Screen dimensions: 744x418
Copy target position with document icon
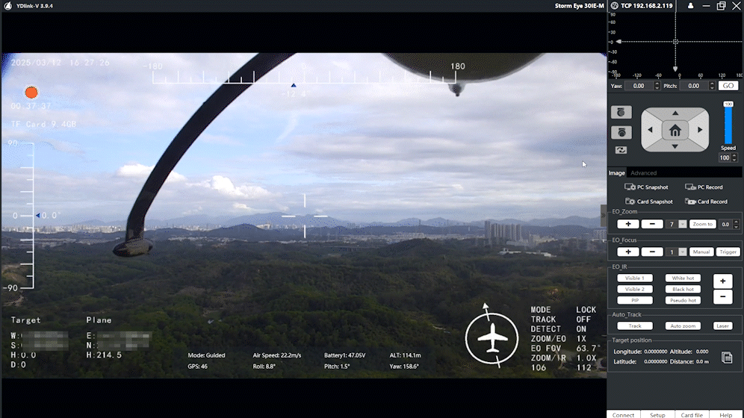click(727, 358)
